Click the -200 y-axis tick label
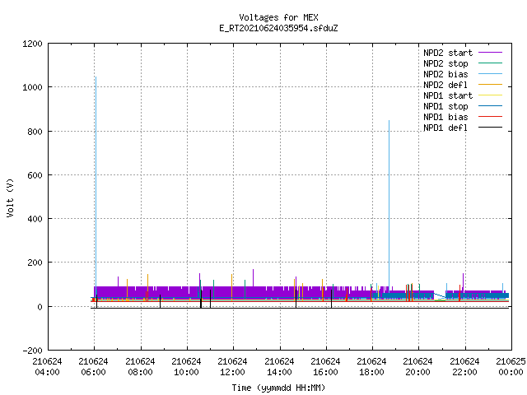Screen dimensions: 527x395 tap(32, 351)
